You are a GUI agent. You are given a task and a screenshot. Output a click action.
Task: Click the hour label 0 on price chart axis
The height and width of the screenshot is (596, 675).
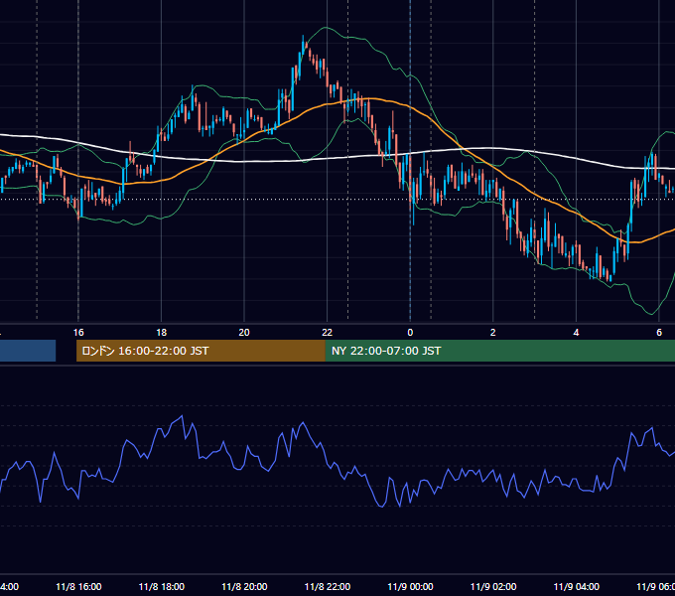(410, 333)
